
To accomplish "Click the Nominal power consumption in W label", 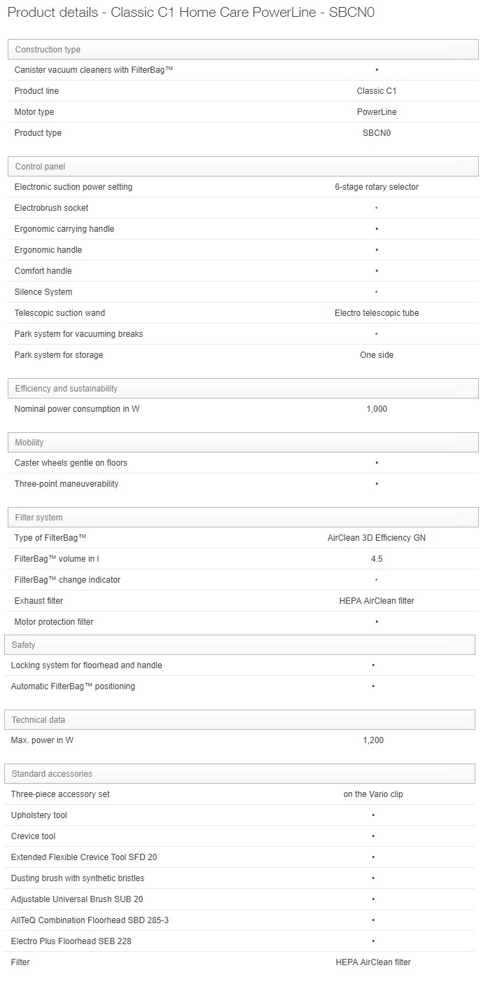I will pos(77,409).
